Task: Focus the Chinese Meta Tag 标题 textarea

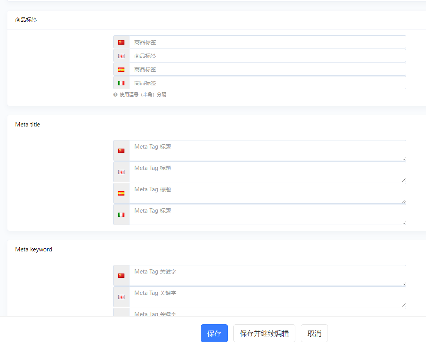Action: [267, 151]
